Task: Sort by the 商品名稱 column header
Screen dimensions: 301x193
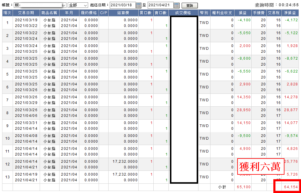Action: [x=50, y=13]
